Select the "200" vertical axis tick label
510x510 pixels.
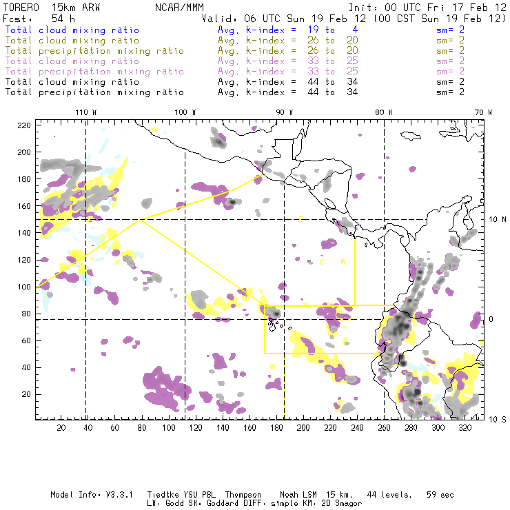(24, 152)
